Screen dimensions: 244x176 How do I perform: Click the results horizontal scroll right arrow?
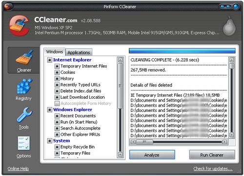[x=224, y=142]
